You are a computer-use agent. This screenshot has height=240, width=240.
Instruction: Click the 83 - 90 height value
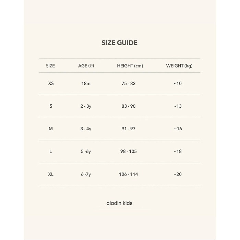pyautogui.click(x=129, y=106)
